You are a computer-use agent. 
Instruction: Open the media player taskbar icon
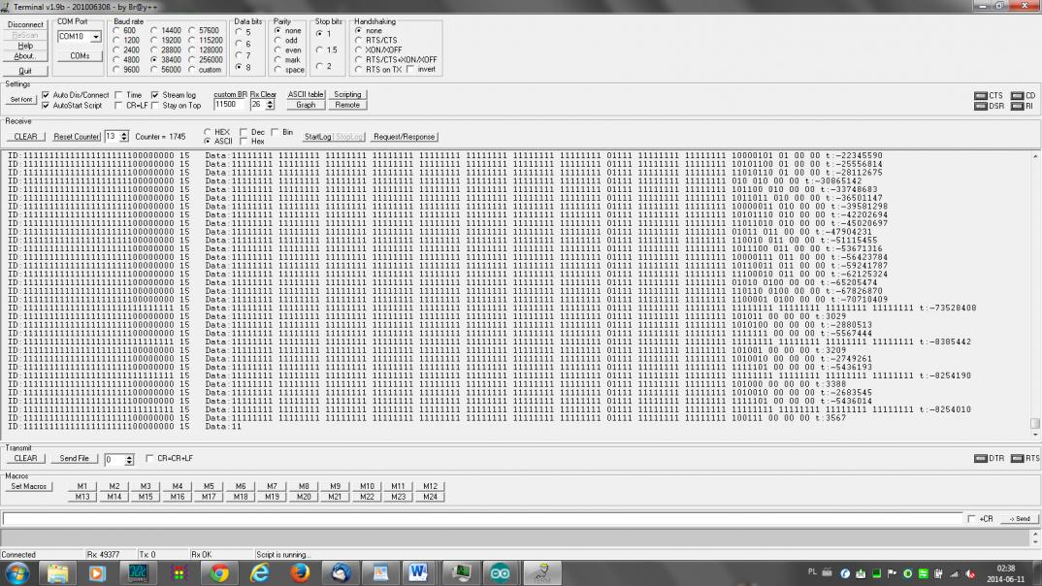pos(97,573)
